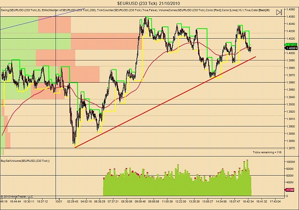Click the 04:02:19 time axis label
This screenshot has height=210, width=299.
click(86, 201)
